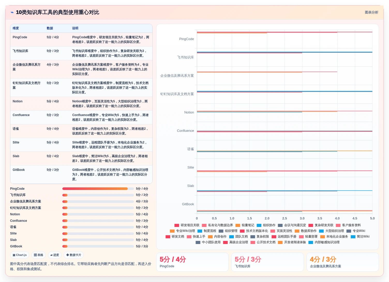This screenshot has width=389, height=282.
Task: Hide the 组织管理 dataset in the legend
Action: [x=228, y=231]
